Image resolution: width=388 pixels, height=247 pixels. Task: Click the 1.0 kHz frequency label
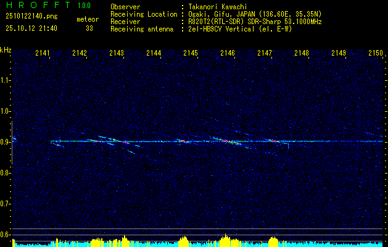pos(4,111)
